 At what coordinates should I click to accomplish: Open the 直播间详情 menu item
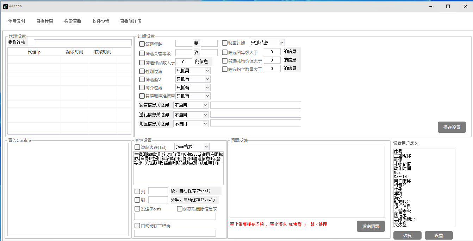click(x=130, y=21)
